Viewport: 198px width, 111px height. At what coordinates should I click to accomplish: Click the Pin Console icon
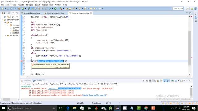tap(173, 81)
